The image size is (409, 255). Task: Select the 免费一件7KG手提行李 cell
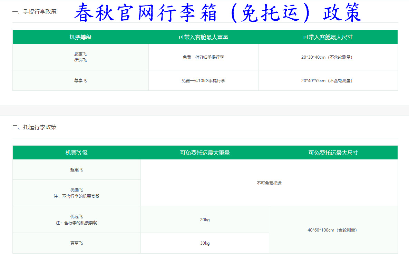203,57
